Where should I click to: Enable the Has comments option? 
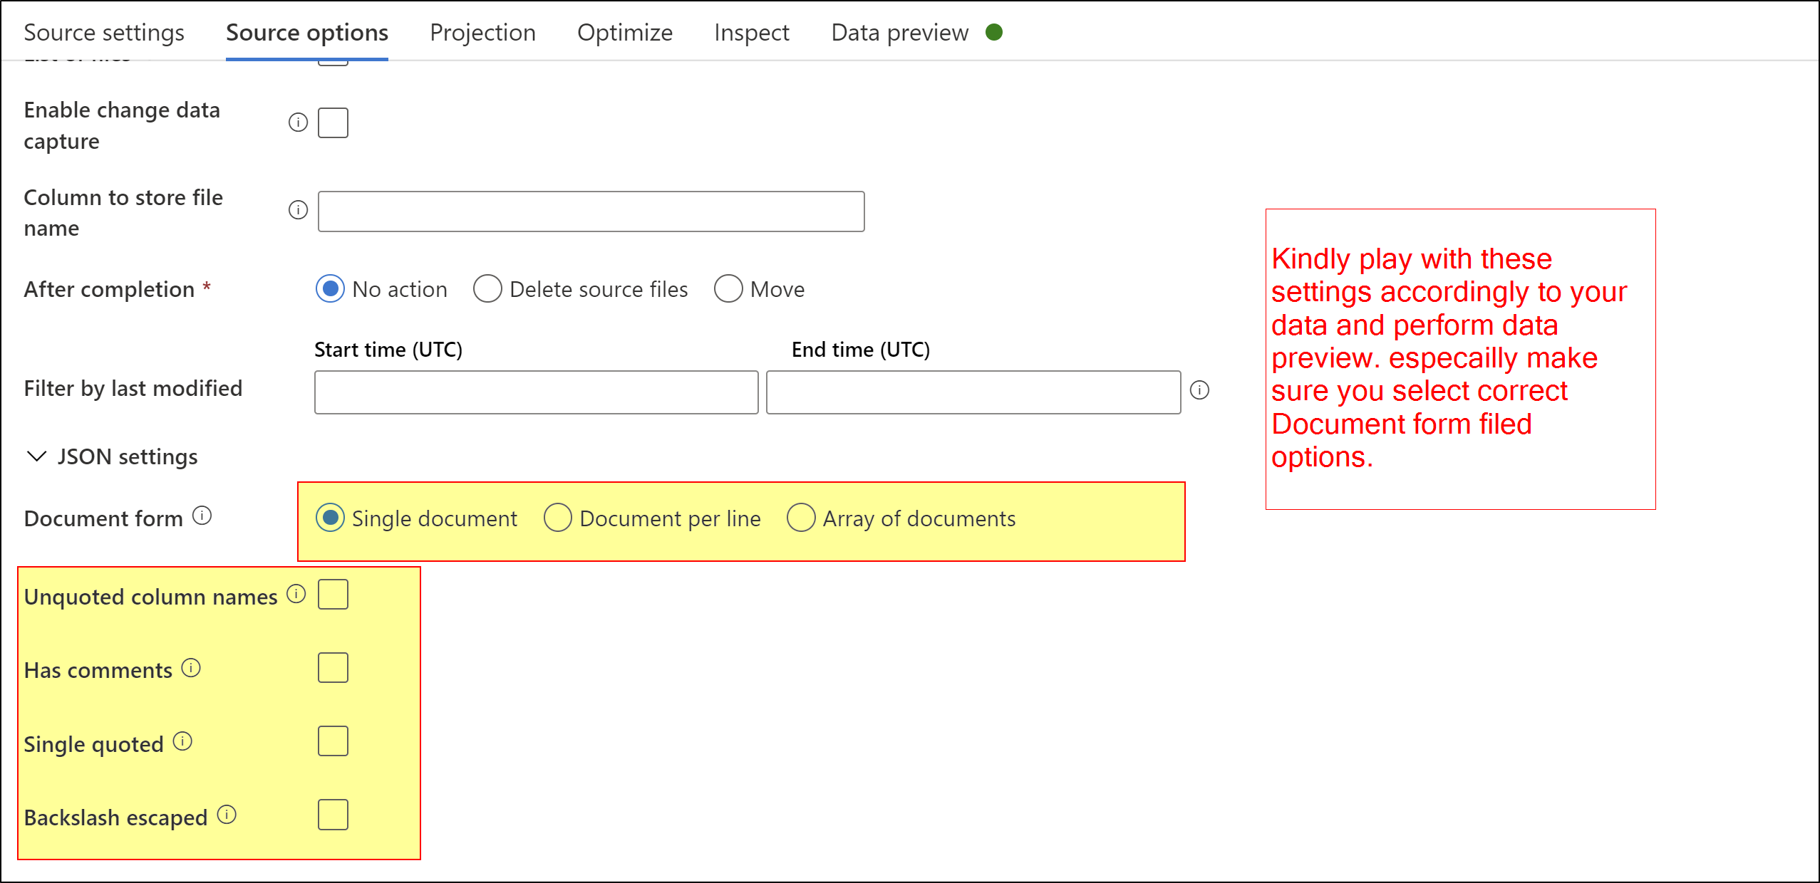(333, 668)
